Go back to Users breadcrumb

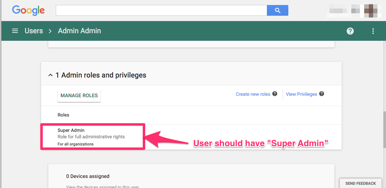point(34,31)
